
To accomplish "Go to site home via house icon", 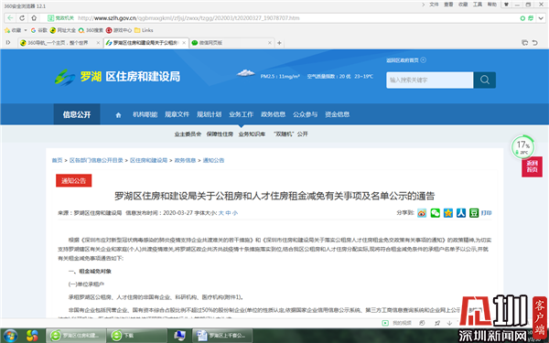I will coord(118,115).
